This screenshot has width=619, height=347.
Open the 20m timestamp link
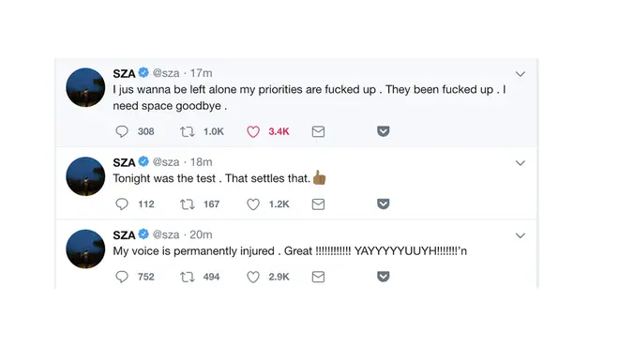[201, 234]
